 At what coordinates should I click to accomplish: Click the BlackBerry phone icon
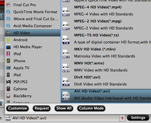(x=8, y=96)
